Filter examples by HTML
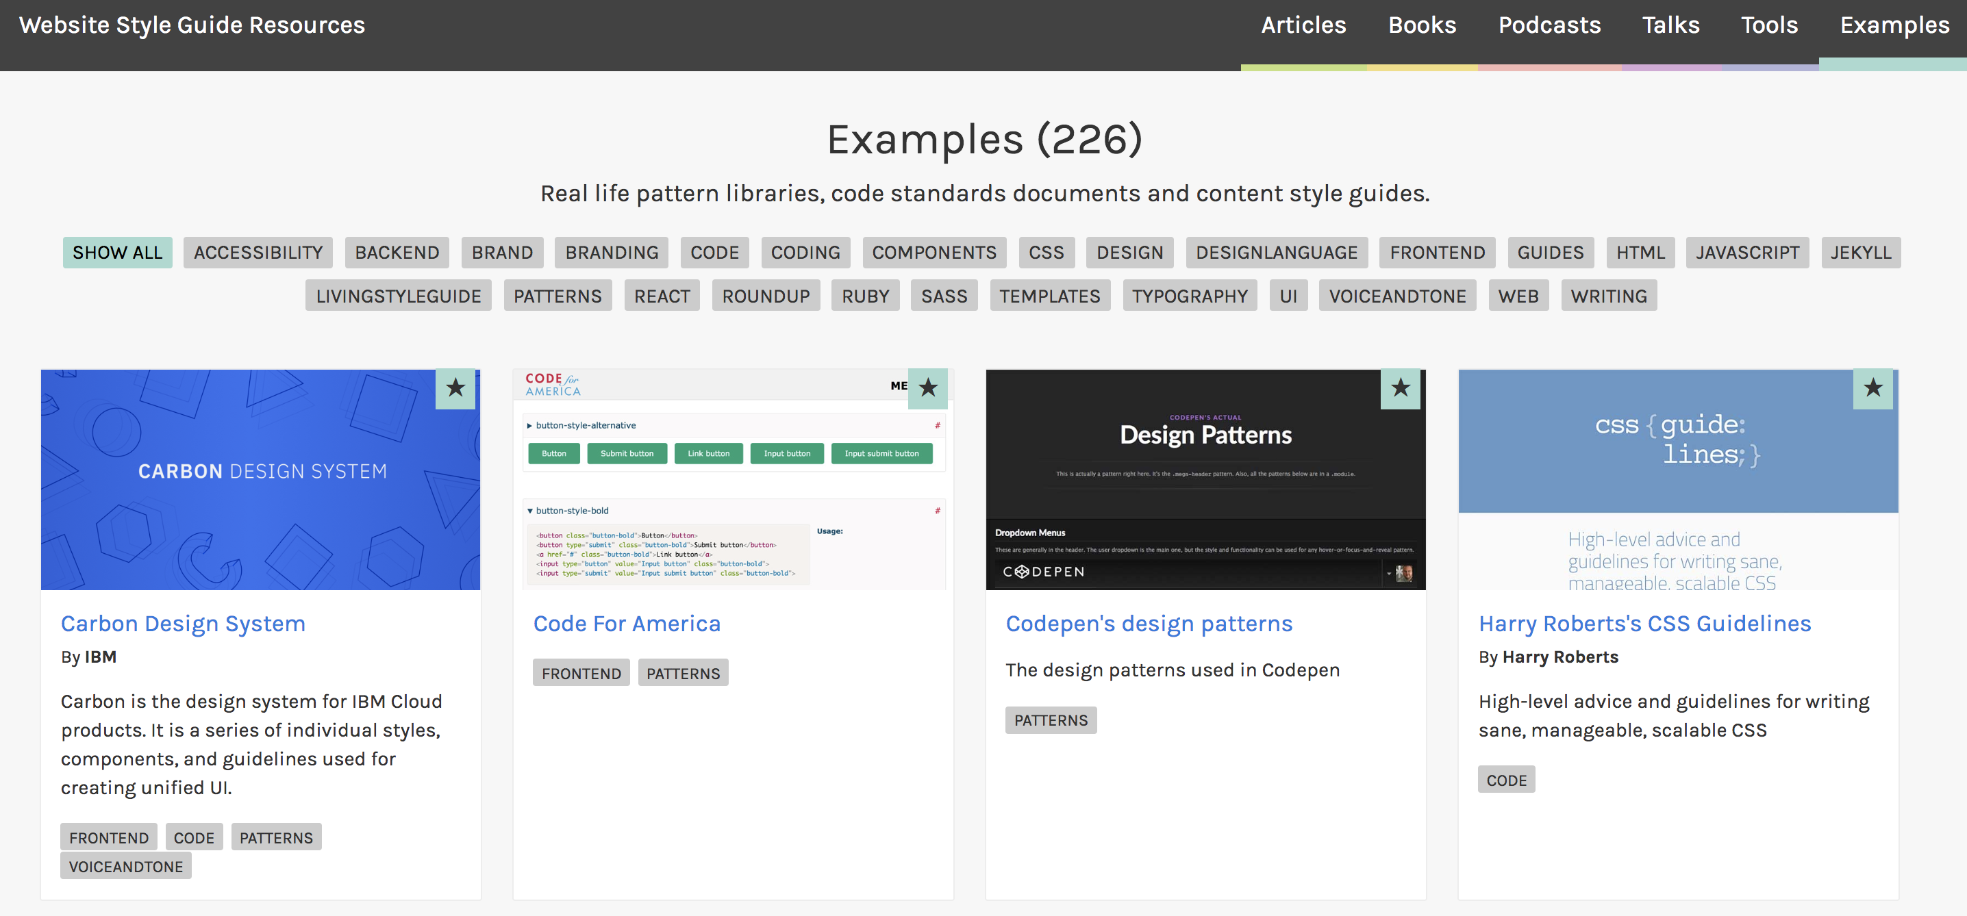The width and height of the screenshot is (1967, 916). point(1640,253)
